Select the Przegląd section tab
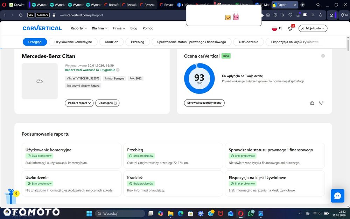 [x=35, y=42]
